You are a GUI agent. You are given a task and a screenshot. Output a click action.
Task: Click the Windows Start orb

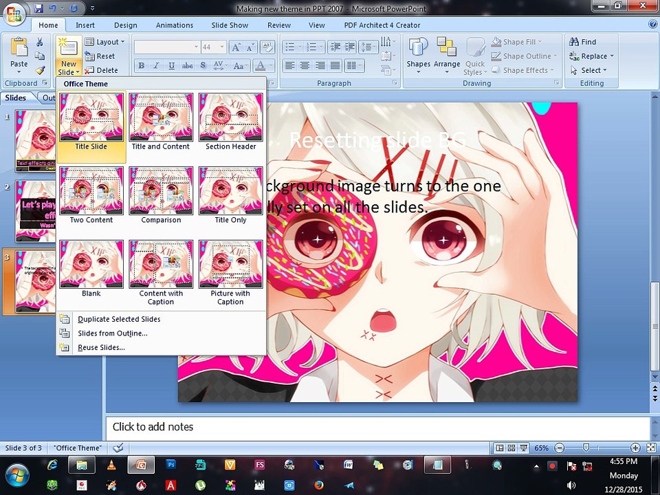16,475
